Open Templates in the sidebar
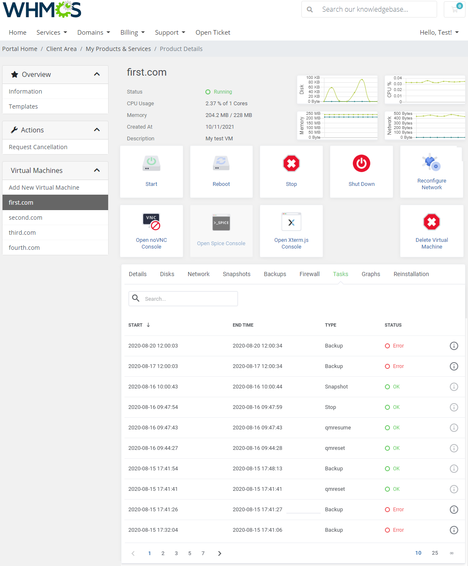Viewport: 468px width, 566px height. point(55,107)
